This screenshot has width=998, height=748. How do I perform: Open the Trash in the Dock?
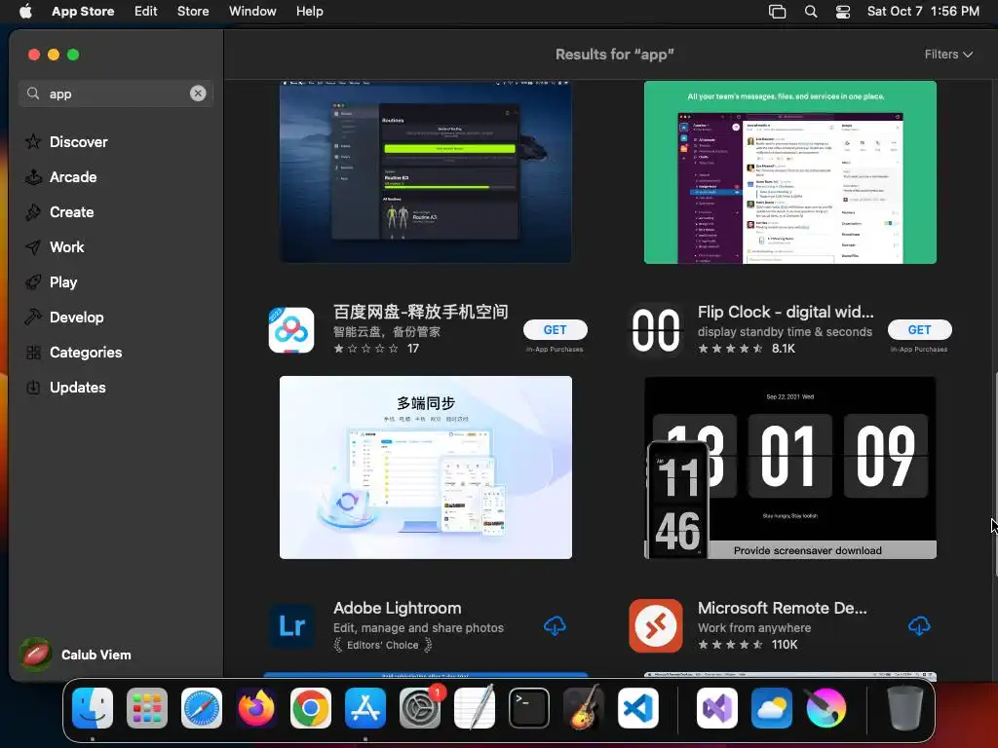pos(904,708)
